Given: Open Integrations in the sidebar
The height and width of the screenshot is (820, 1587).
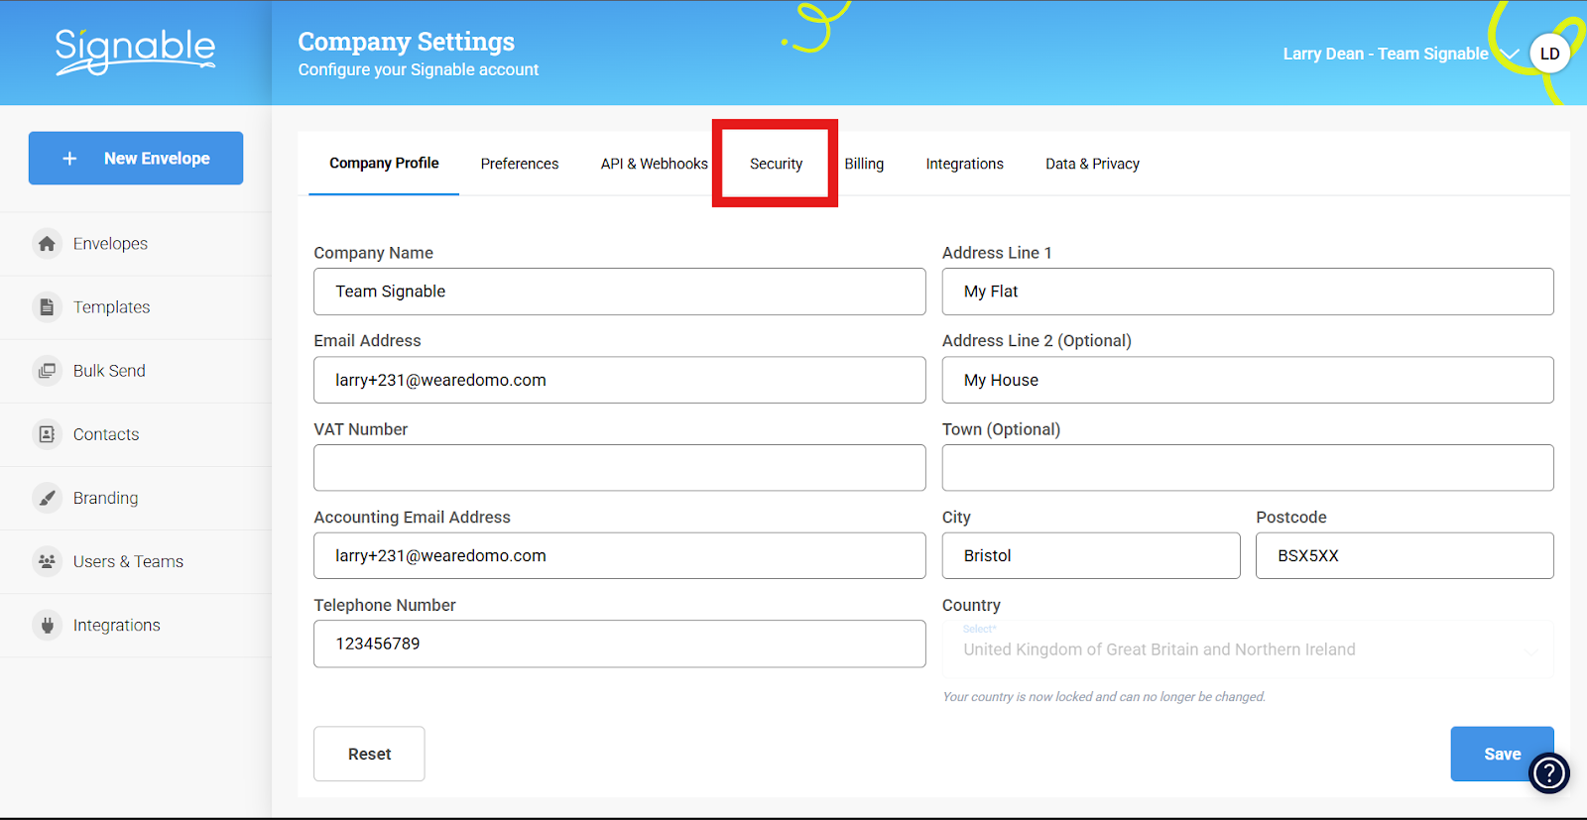Looking at the screenshot, I should (135, 625).
